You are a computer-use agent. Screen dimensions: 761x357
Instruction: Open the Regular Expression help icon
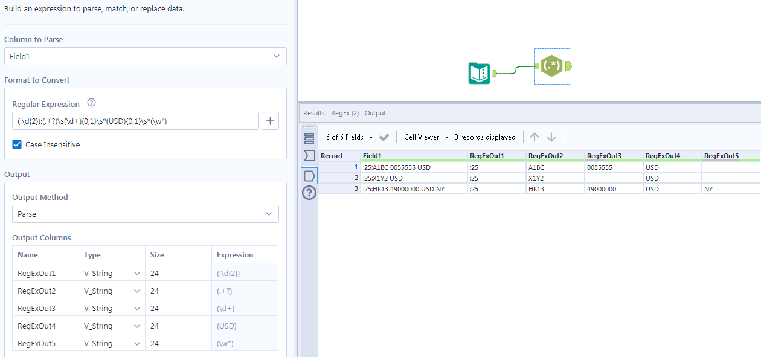pos(92,103)
